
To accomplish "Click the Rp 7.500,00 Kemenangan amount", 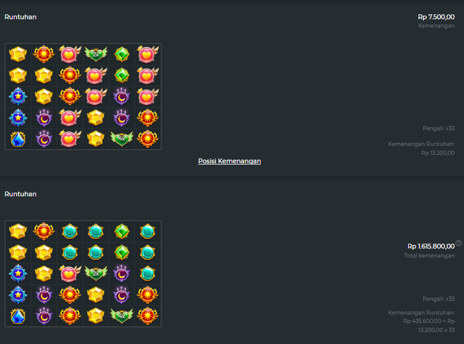I will click(436, 17).
